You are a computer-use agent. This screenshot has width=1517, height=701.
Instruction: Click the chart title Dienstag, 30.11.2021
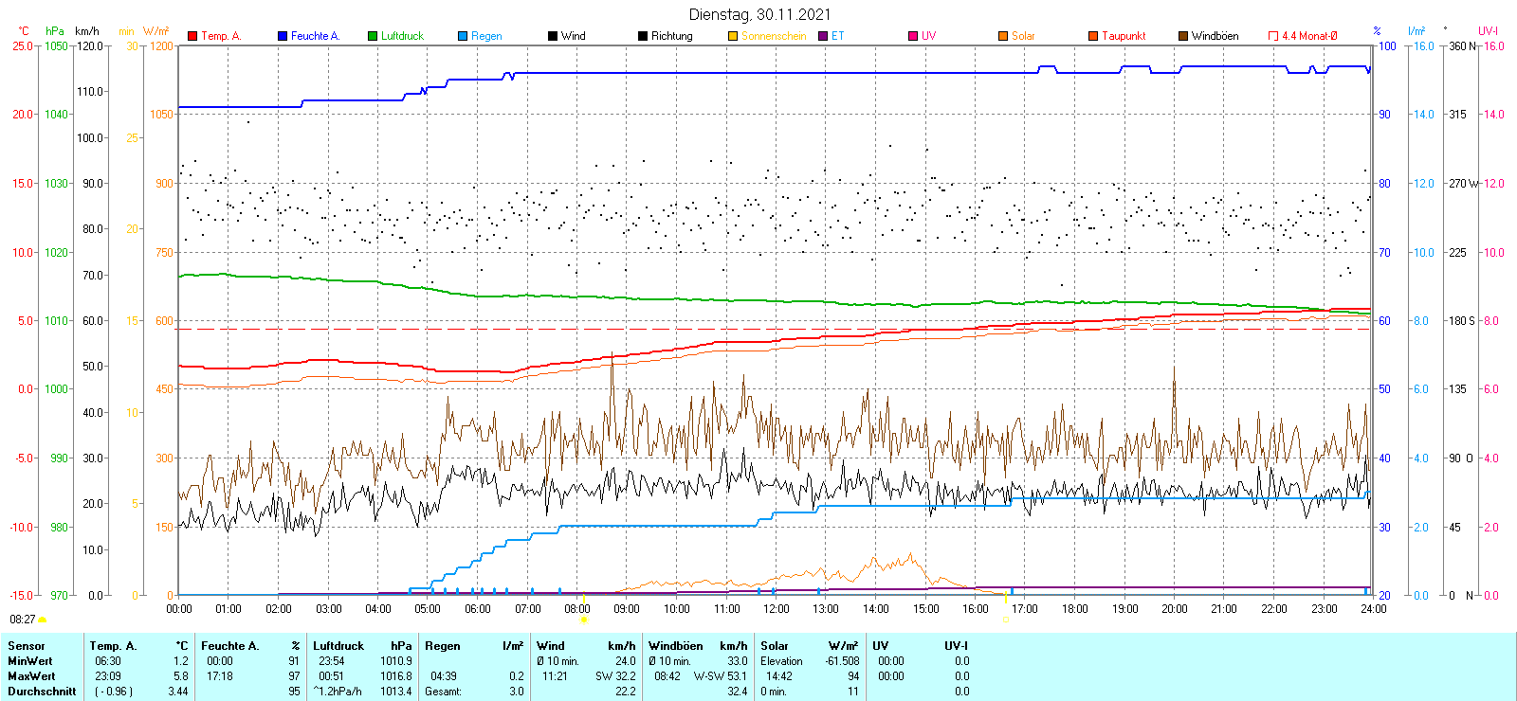759,14
